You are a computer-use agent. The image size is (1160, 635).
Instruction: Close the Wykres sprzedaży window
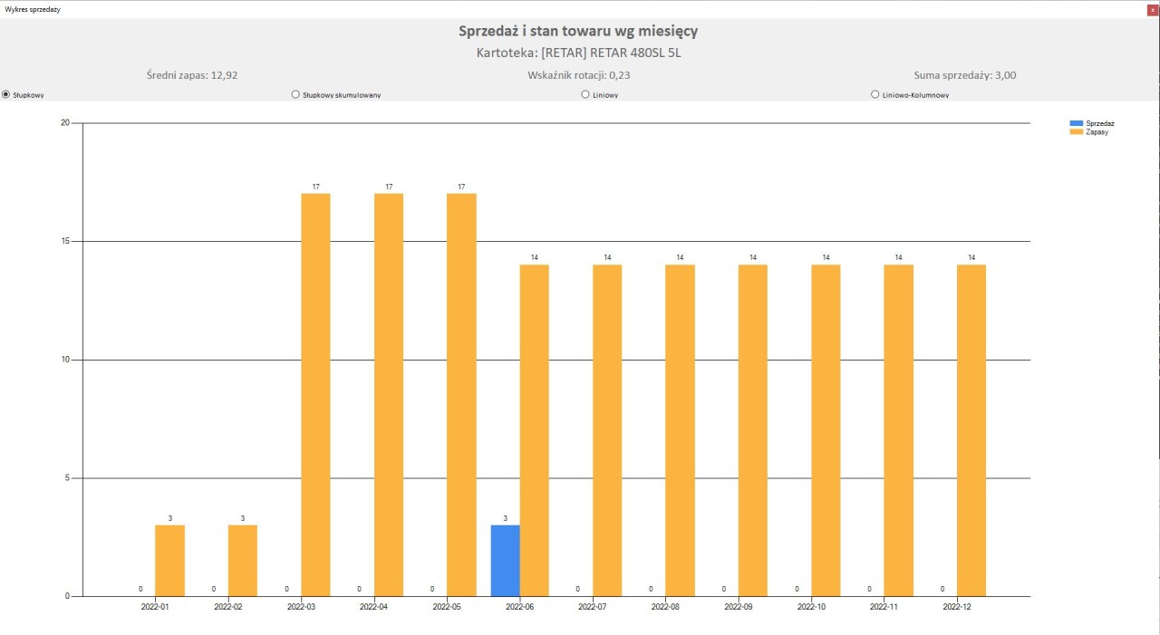pos(1152,9)
